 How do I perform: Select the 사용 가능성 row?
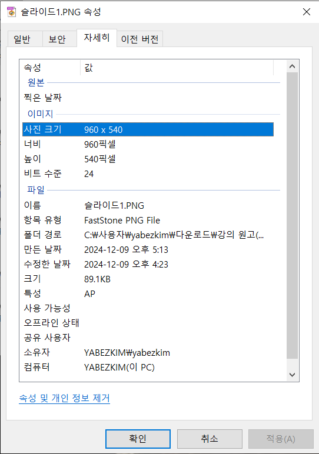click(x=148, y=308)
